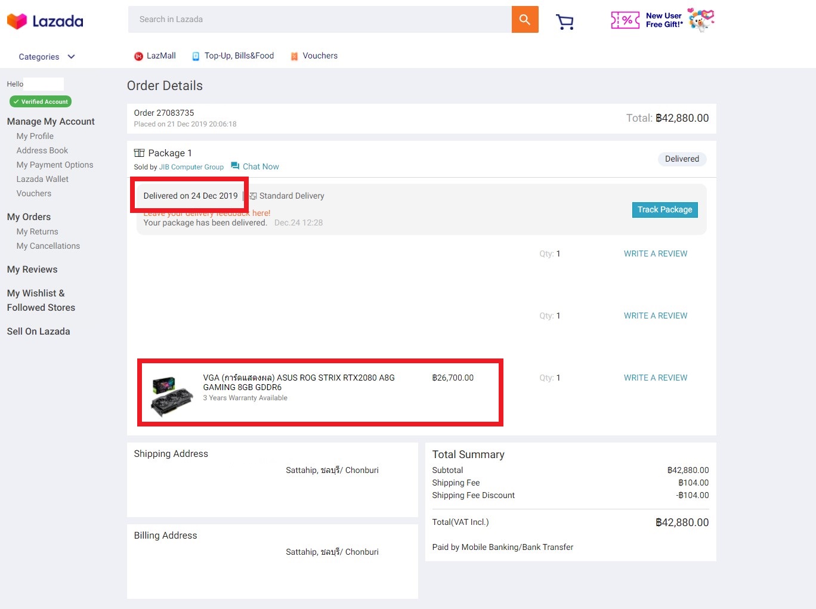Click the 'Shipping Address' heading
Viewport: 816px width, 609px height.
tap(171, 454)
